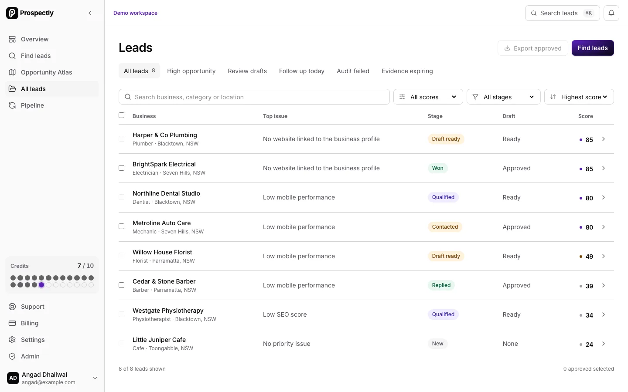This screenshot has width=628, height=392.
Task: Go to the Pipeline page
Action: 52,105
